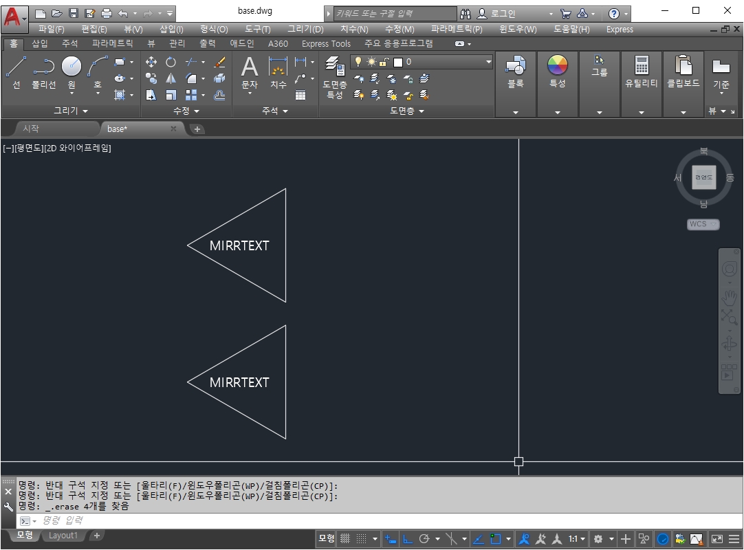Choose the Rotate tool in modify panel
744x550 pixels.
(171, 62)
